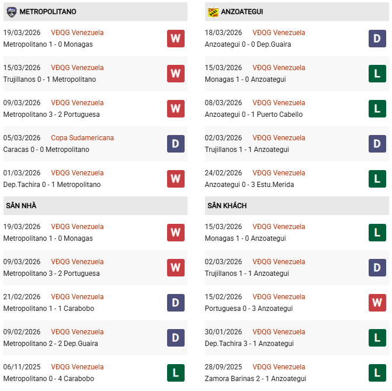Image resolution: width=392 pixels, height=391 pixels.
Task: Click L badge for Anzoategui 0-3 Estu.Merida
Action: coord(377,179)
